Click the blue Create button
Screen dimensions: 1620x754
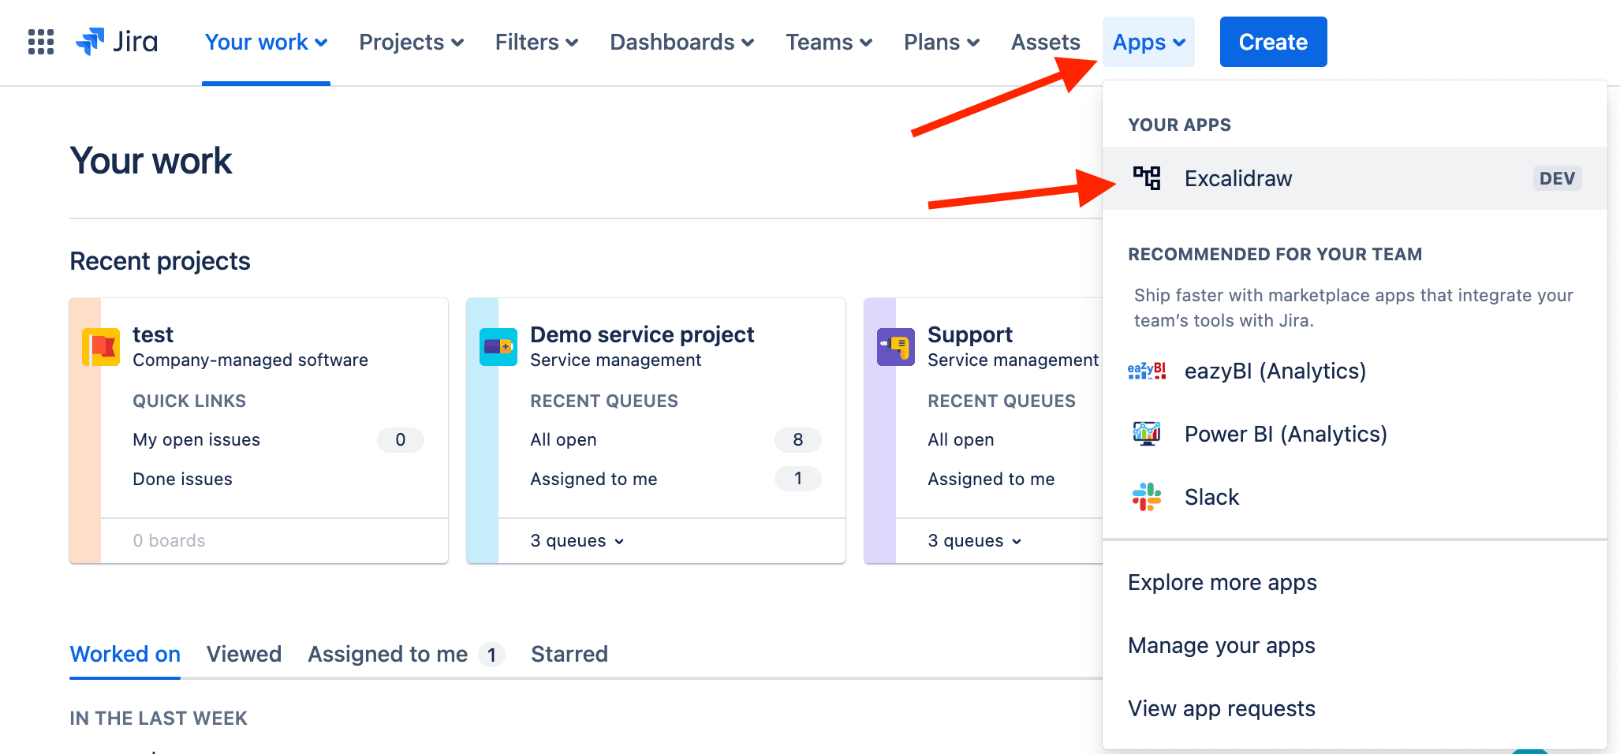[x=1273, y=42]
